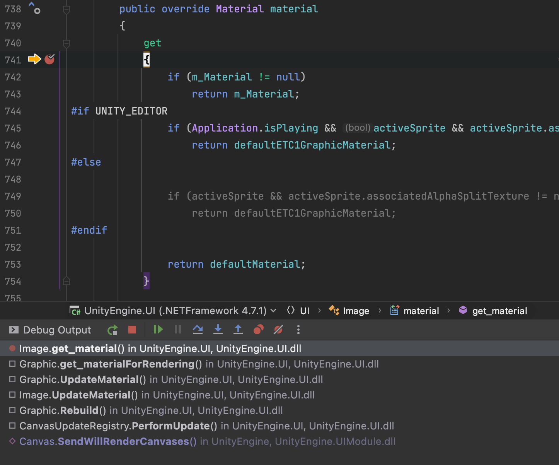Click the Step Out up-arrow icon
559x465 pixels.
(238, 330)
